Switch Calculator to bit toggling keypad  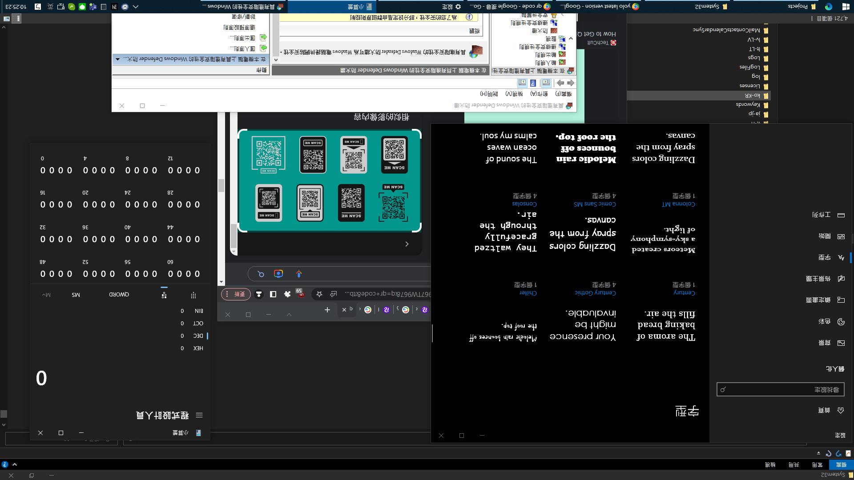(164, 295)
